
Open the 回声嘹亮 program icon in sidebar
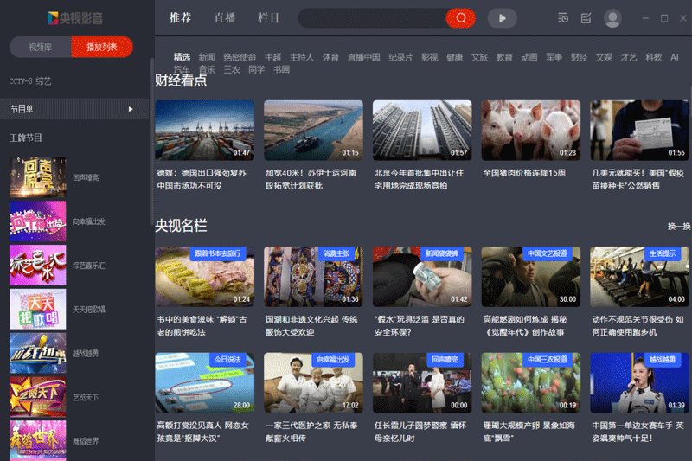[37, 177]
